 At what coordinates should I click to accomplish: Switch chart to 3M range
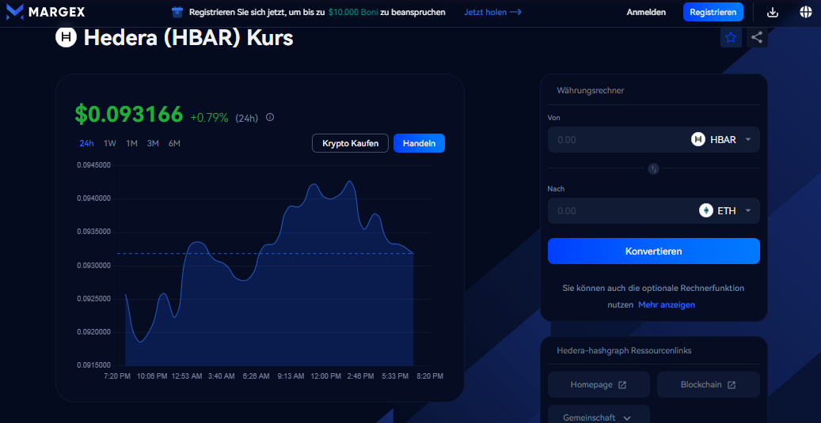point(153,143)
